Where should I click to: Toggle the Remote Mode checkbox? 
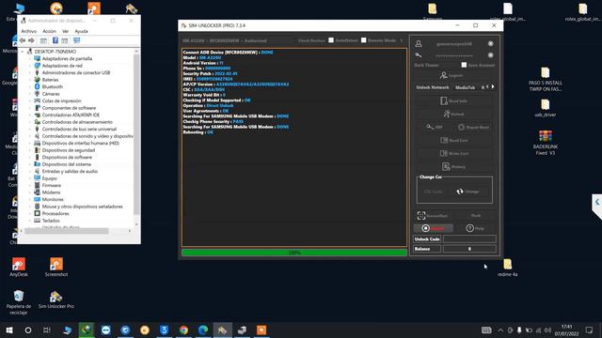[364, 40]
